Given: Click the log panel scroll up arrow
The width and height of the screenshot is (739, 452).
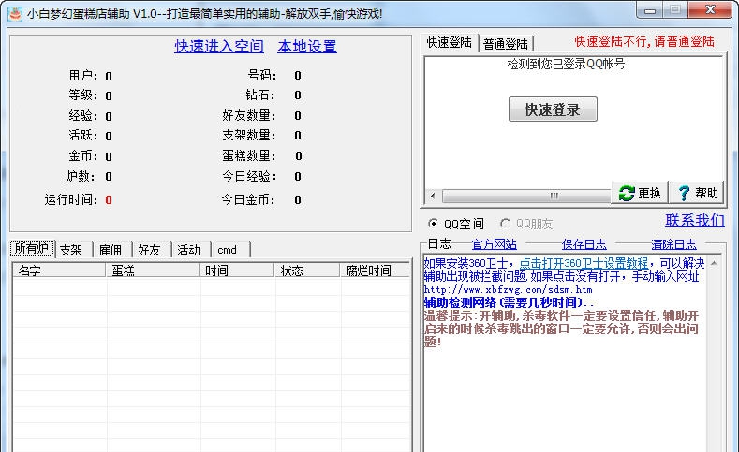Looking at the screenshot, I should tap(714, 263).
